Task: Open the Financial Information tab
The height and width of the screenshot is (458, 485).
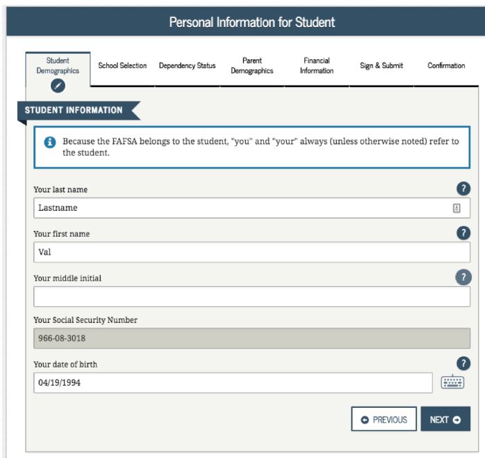Action: pyautogui.click(x=316, y=65)
